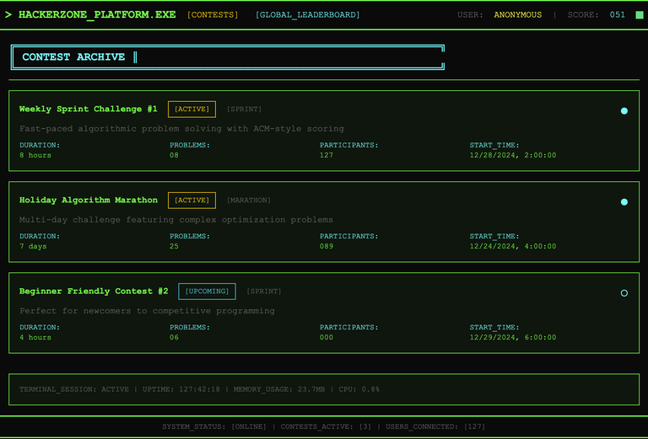Open the [CONTESTS] tab
Image resolution: width=648 pixels, height=439 pixels.
[213, 15]
